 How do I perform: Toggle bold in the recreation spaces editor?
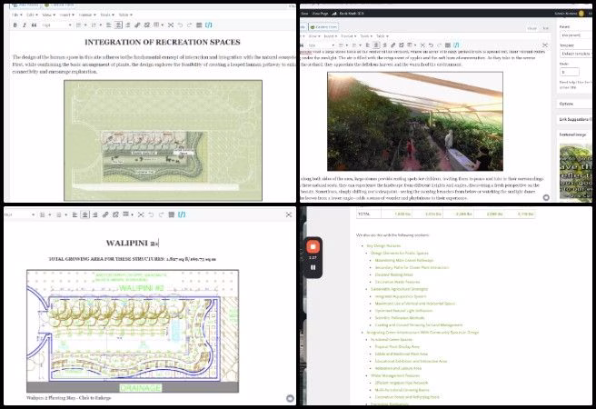pyautogui.click(x=15, y=25)
